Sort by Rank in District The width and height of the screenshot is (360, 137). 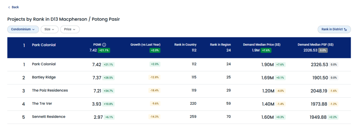[334, 30]
